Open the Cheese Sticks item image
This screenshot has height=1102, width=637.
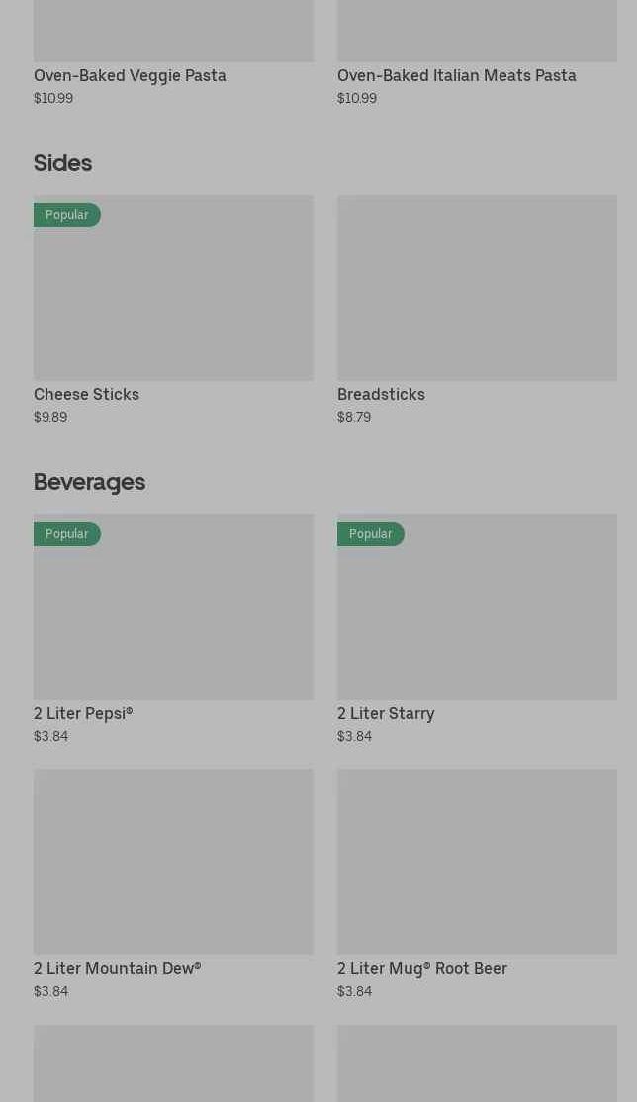(173, 287)
